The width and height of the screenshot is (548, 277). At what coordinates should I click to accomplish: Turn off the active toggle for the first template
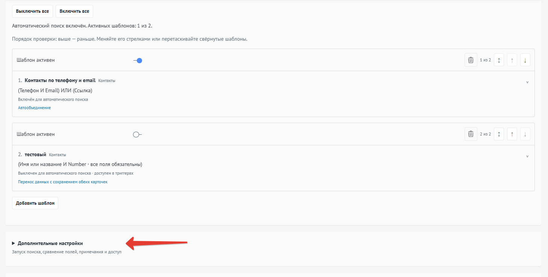click(138, 60)
